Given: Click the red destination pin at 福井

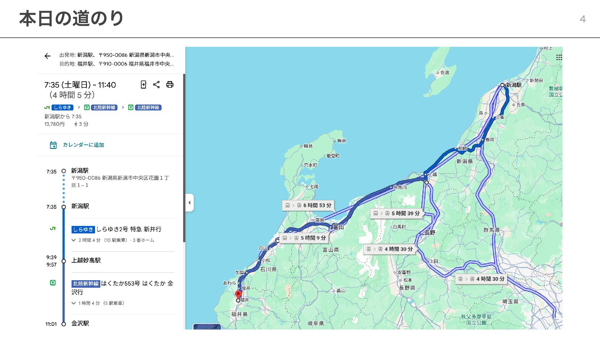Looking at the screenshot, I should click(238, 294).
